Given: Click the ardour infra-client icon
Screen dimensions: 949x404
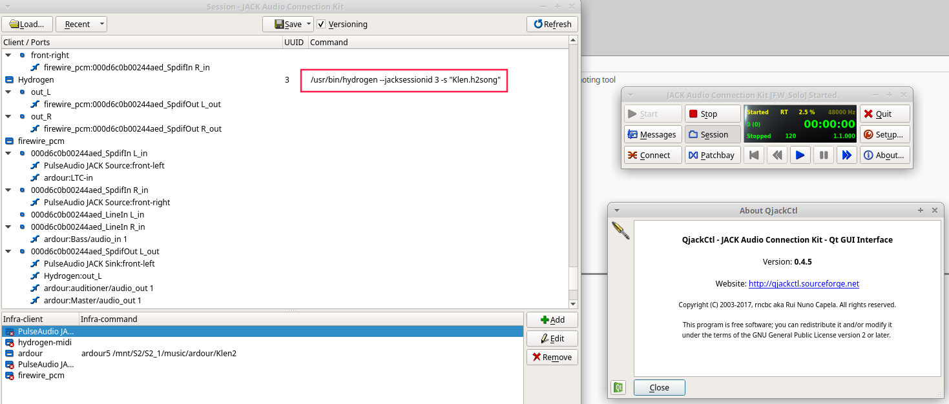Looking at the screenshot, I should (10, 354).
